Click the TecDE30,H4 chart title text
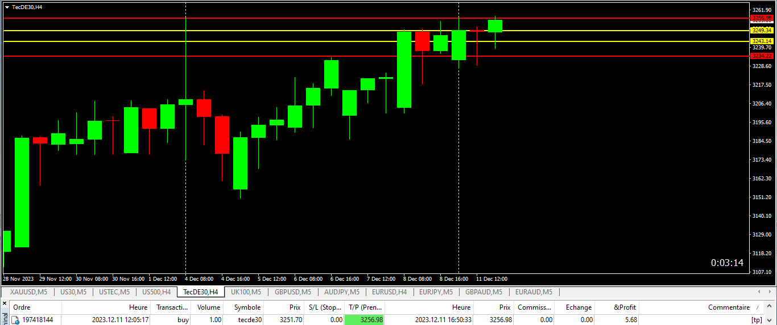Viewport: 777px width, 325px height. pyautogui.click(x=27, y=7)
